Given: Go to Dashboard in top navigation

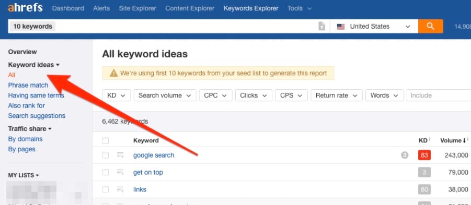Looking at the screenshot, I should [68, 8].
